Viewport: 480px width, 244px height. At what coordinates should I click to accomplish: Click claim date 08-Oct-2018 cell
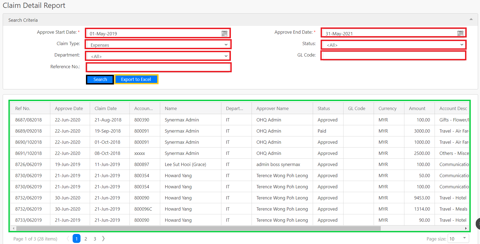(110, 153)
